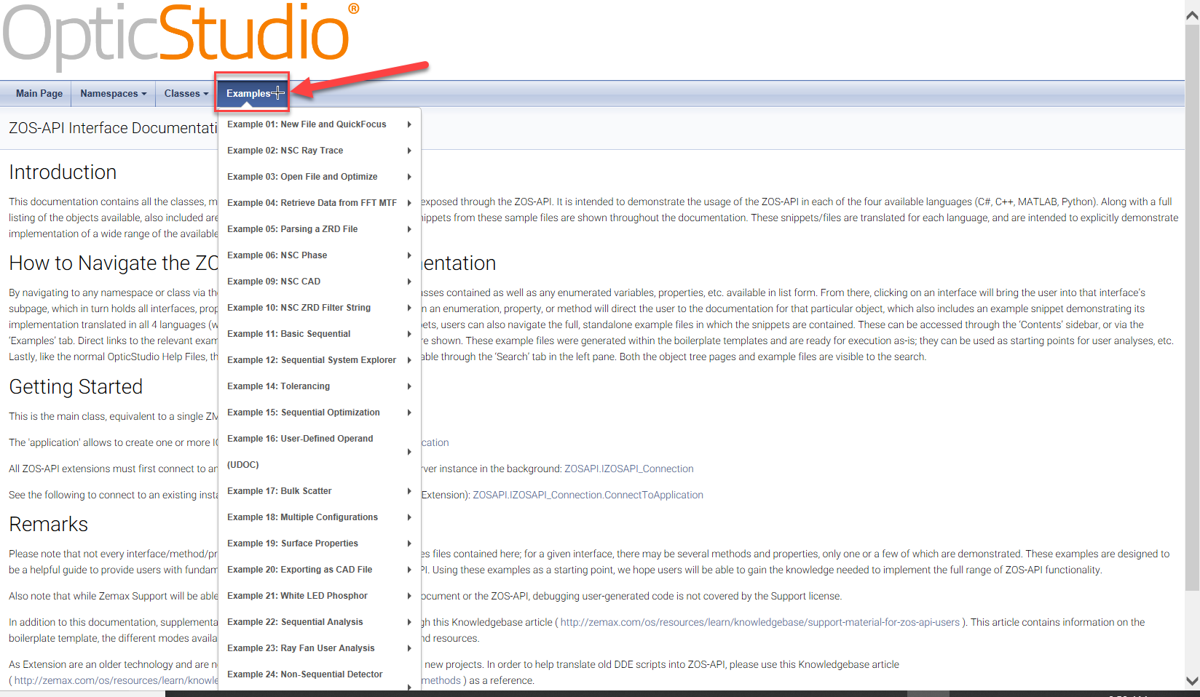Open ZOSAPI.IZOSAPI_Connection.ConnectToApplication link
Image resolution: width=1200 pixels, height=697 pixels.
pos(588,495)
